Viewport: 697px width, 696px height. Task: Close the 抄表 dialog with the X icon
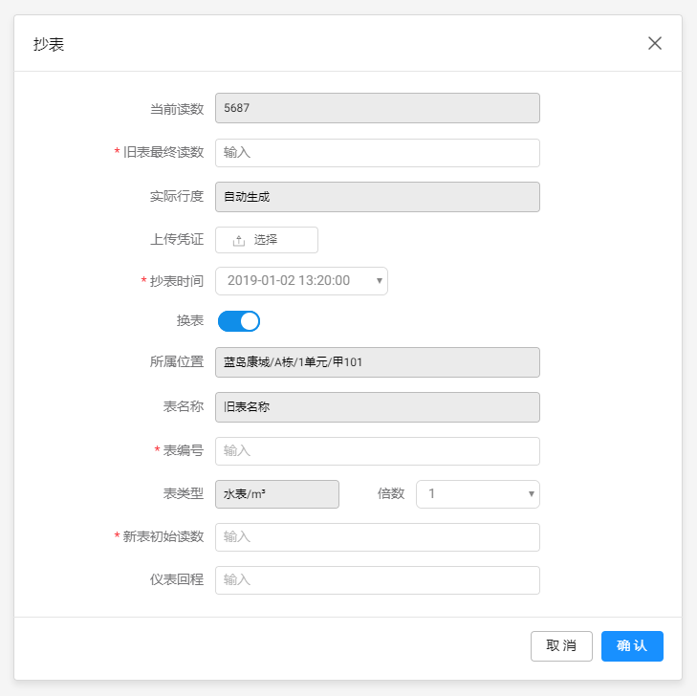(x=655, y=43)
